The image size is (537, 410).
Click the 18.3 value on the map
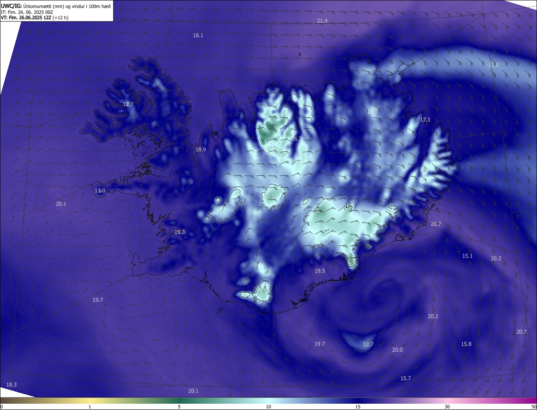(x=11, y=384)
